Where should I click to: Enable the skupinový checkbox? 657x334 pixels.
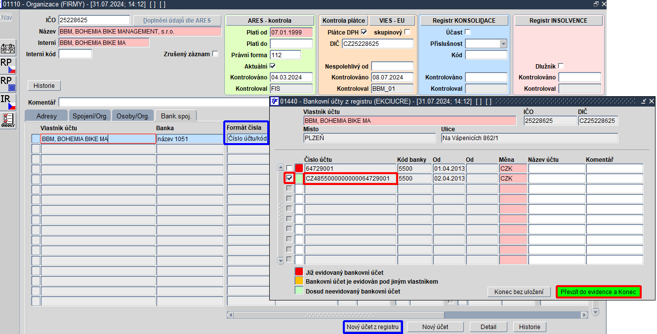[407, 32]
